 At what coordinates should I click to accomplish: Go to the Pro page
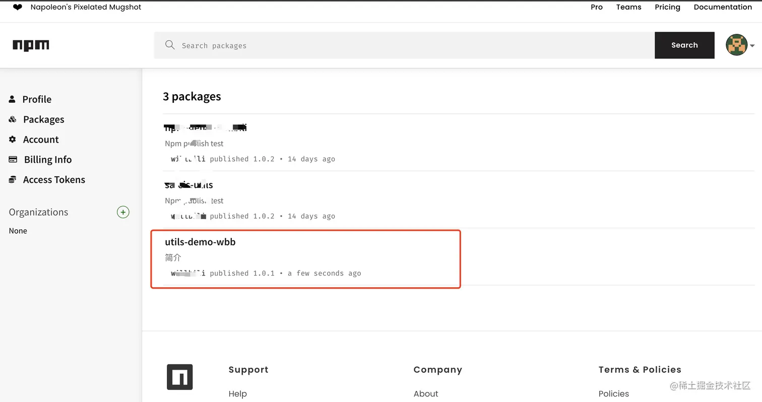pos(597,7)
